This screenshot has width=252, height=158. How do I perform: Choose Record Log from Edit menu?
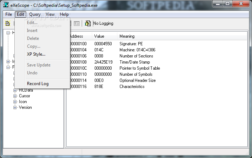tap(38, 84)
